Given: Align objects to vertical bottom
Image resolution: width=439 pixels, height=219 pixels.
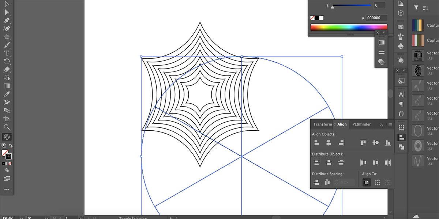Looking at the screenshot, I should coord(388,143).
